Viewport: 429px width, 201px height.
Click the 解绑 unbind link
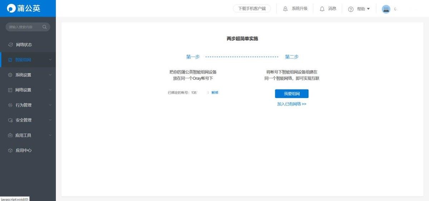215,93
